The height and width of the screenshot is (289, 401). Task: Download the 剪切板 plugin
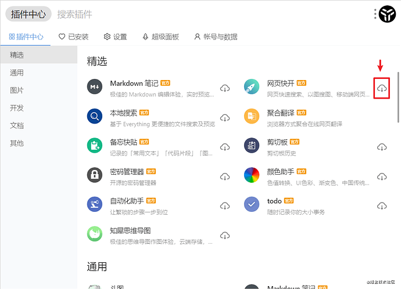point(382,147)
